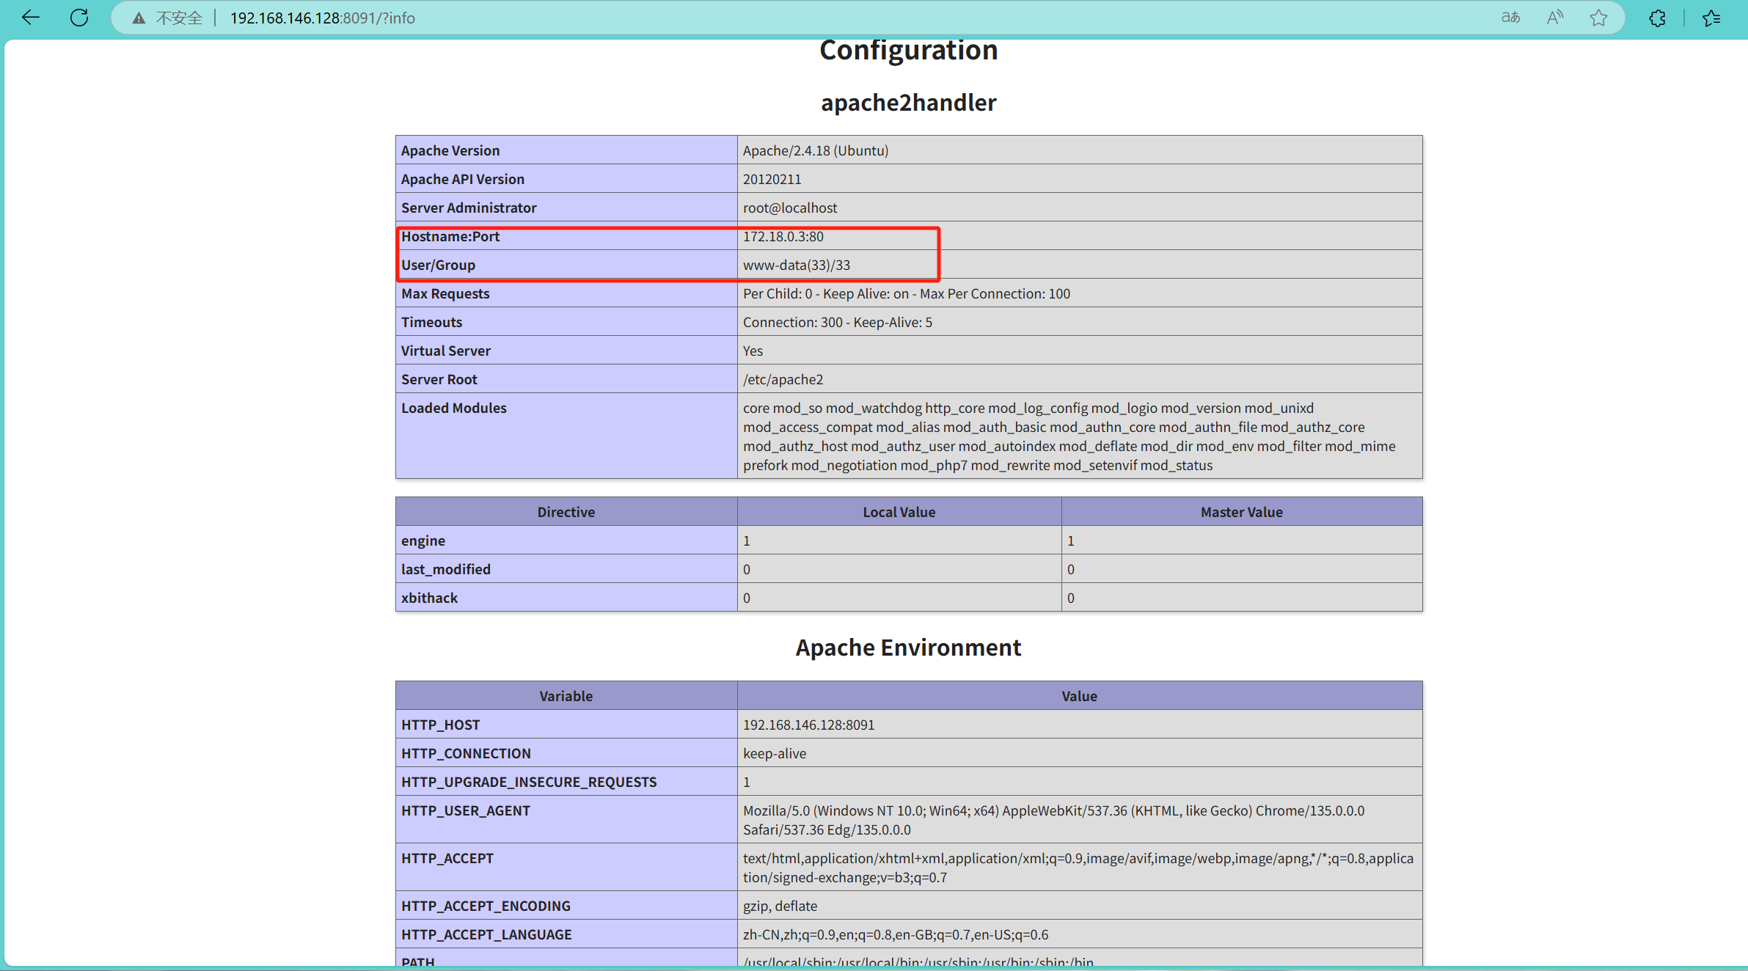Viewport: 1748px width, 971px height.
Task: Click the Apache Environment heading
Action: point(908,648)
